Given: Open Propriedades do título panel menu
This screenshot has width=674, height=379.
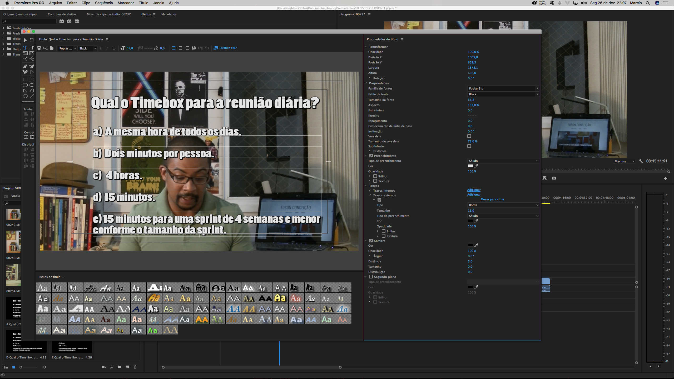Looking at the screenshot, I should [x=402, y=39].
